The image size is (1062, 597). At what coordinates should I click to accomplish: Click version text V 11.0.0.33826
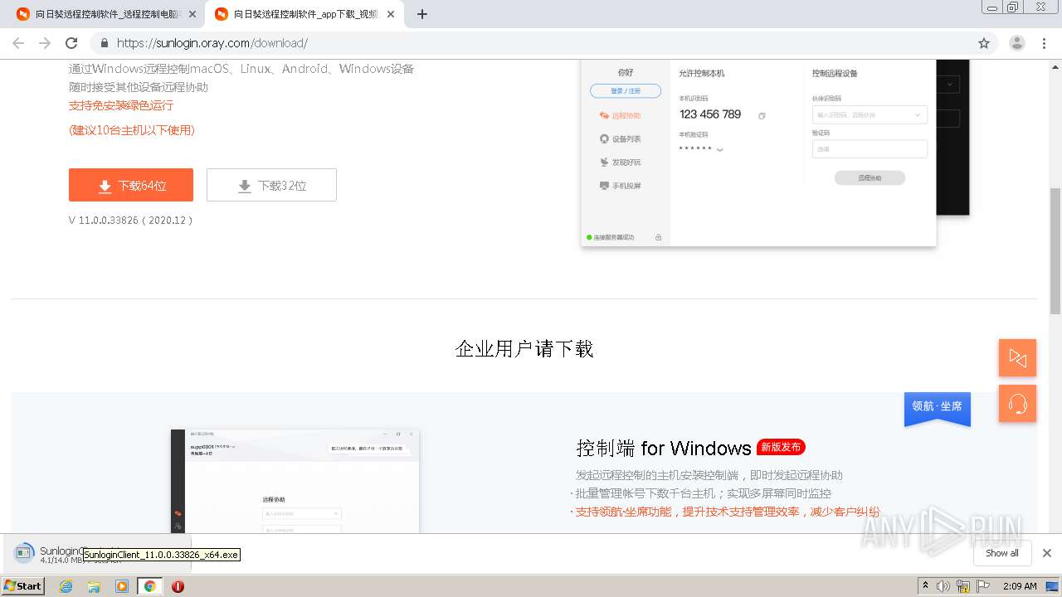[x=131, y=221]
